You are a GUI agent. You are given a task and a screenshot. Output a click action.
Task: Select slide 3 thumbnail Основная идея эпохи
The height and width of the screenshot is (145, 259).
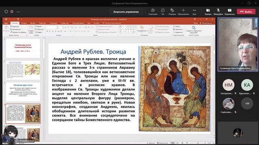tap(23, 92)
